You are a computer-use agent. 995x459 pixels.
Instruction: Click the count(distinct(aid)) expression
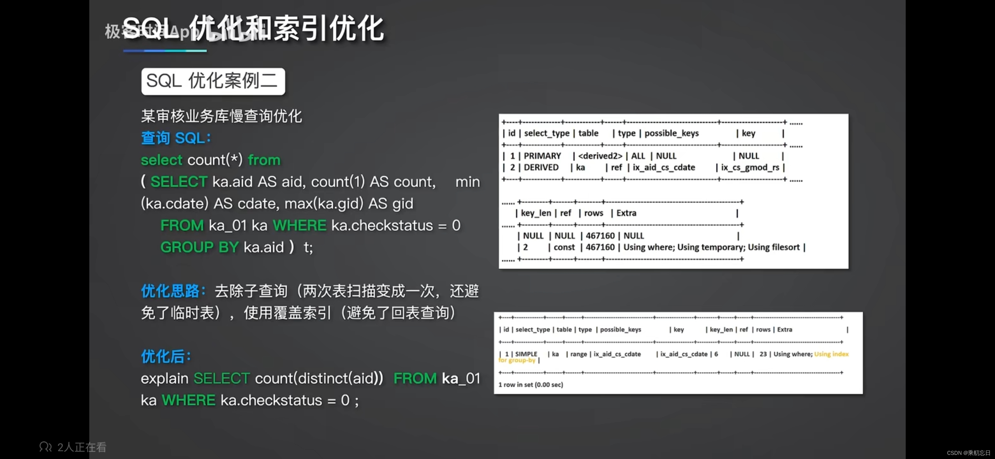[x=319, y=378]
